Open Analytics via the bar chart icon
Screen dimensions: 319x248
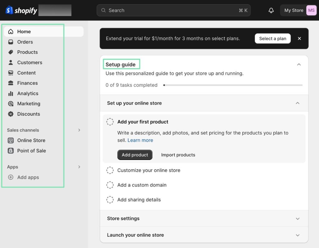point(11,93)
